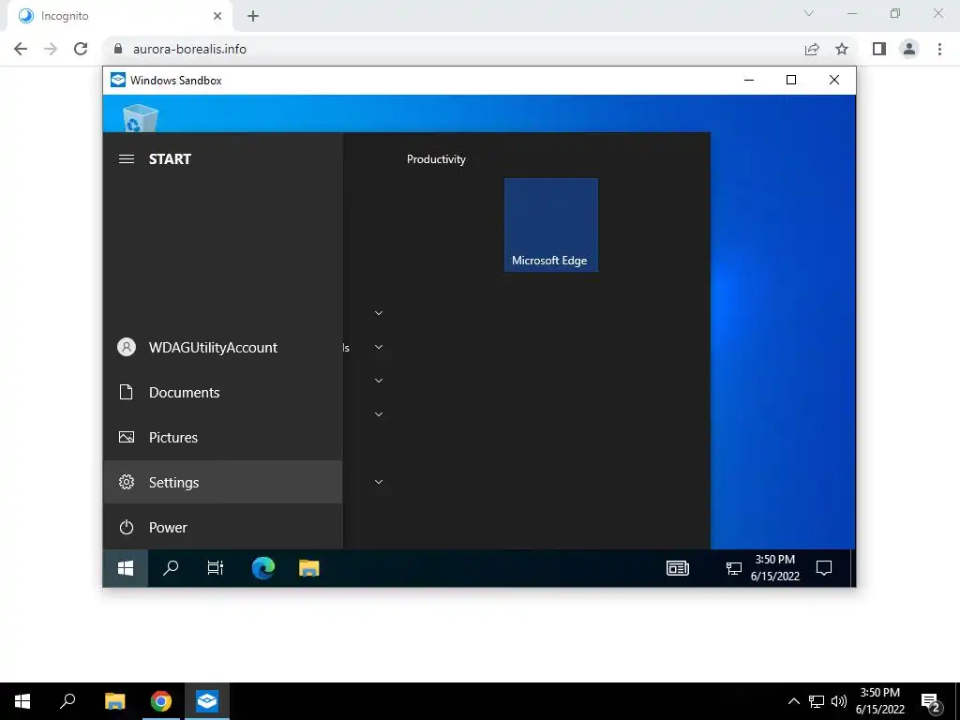This screenshot has height=720, width=960.
Task: Go back in the browser
Action: [21, 49]
